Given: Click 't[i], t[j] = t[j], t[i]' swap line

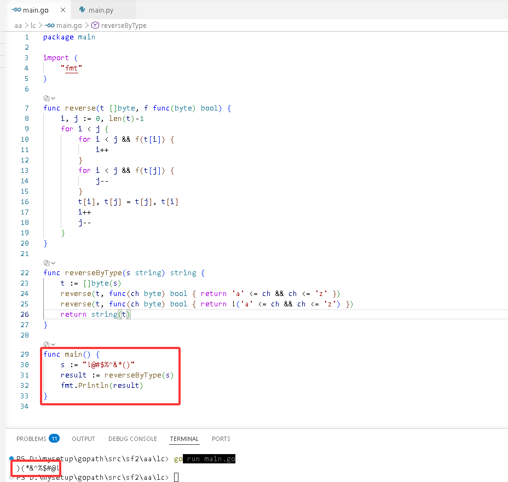Looking at the screenshot, I should (x=128, y=202).
